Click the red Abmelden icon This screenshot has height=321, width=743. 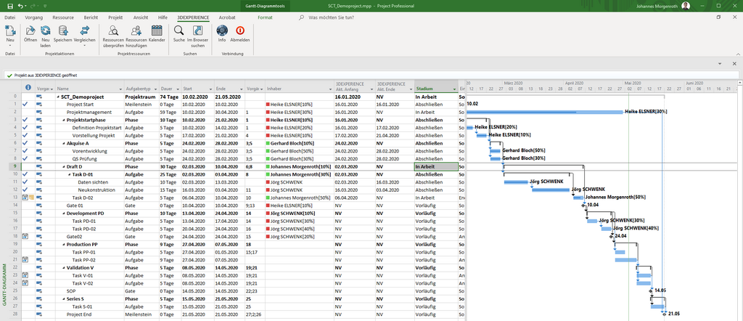[239, 31]
